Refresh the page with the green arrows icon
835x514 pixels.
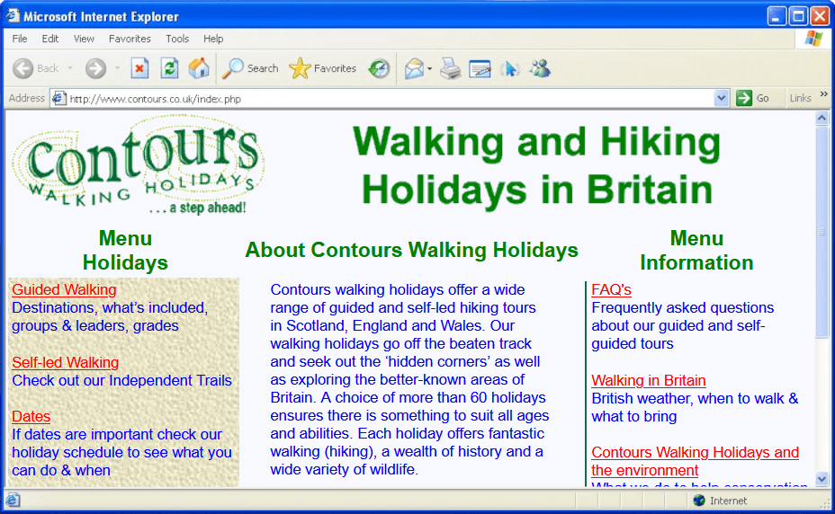169,68
